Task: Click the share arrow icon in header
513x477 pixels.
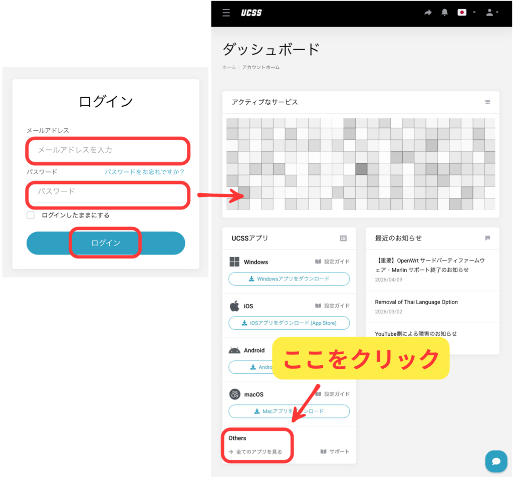Action: pyautogui.click(x=427, y=13)
